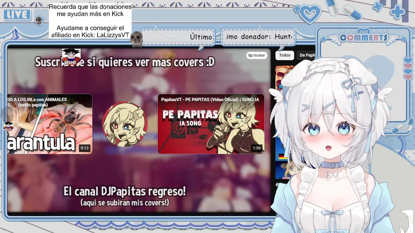Click the Kick donation reminder text box
Image resolution: width=415 pixels, height=233 pixels.
90,21
